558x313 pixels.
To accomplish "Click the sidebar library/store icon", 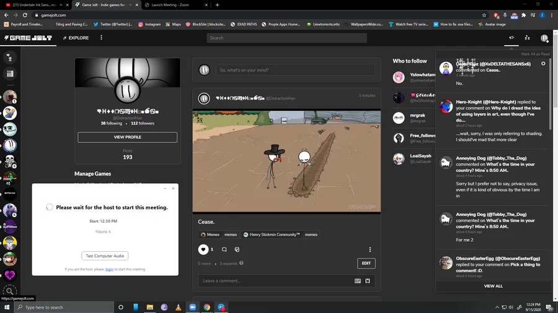I will (x=9, y=74).
